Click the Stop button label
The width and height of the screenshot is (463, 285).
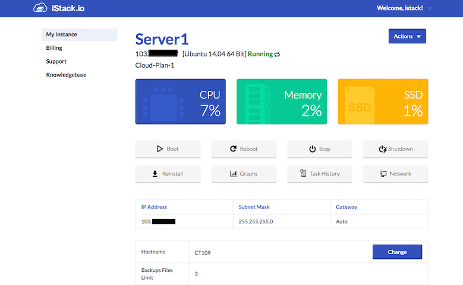click(325, 149)
